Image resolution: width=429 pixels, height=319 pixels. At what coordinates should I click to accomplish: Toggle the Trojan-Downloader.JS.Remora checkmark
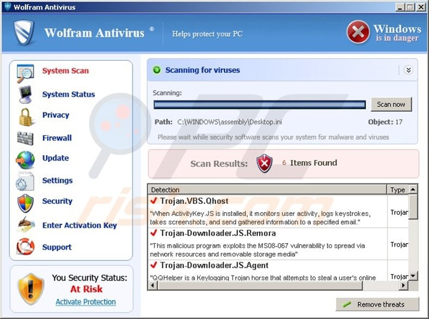coord(154,233)
